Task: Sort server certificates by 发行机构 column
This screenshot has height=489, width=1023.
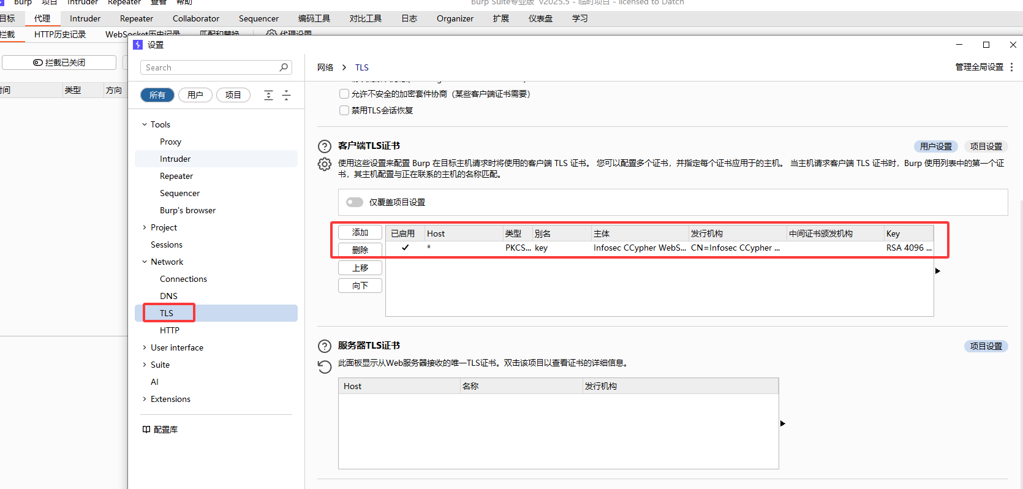Action: pyautogui.click(x=680, y=386)
